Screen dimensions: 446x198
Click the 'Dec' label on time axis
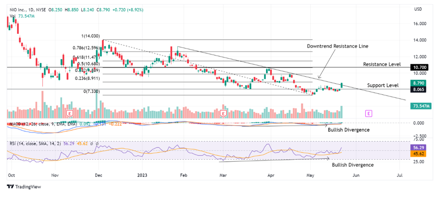(99, 175)
